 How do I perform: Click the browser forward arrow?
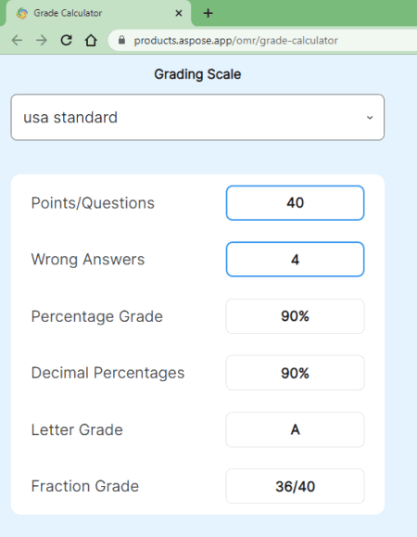42,41
